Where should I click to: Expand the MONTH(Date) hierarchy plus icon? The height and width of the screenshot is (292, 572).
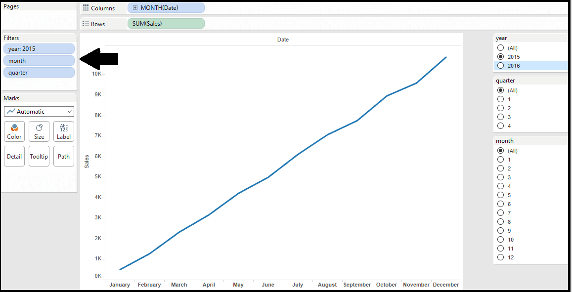pyautogui.click(x=134, y=7)
